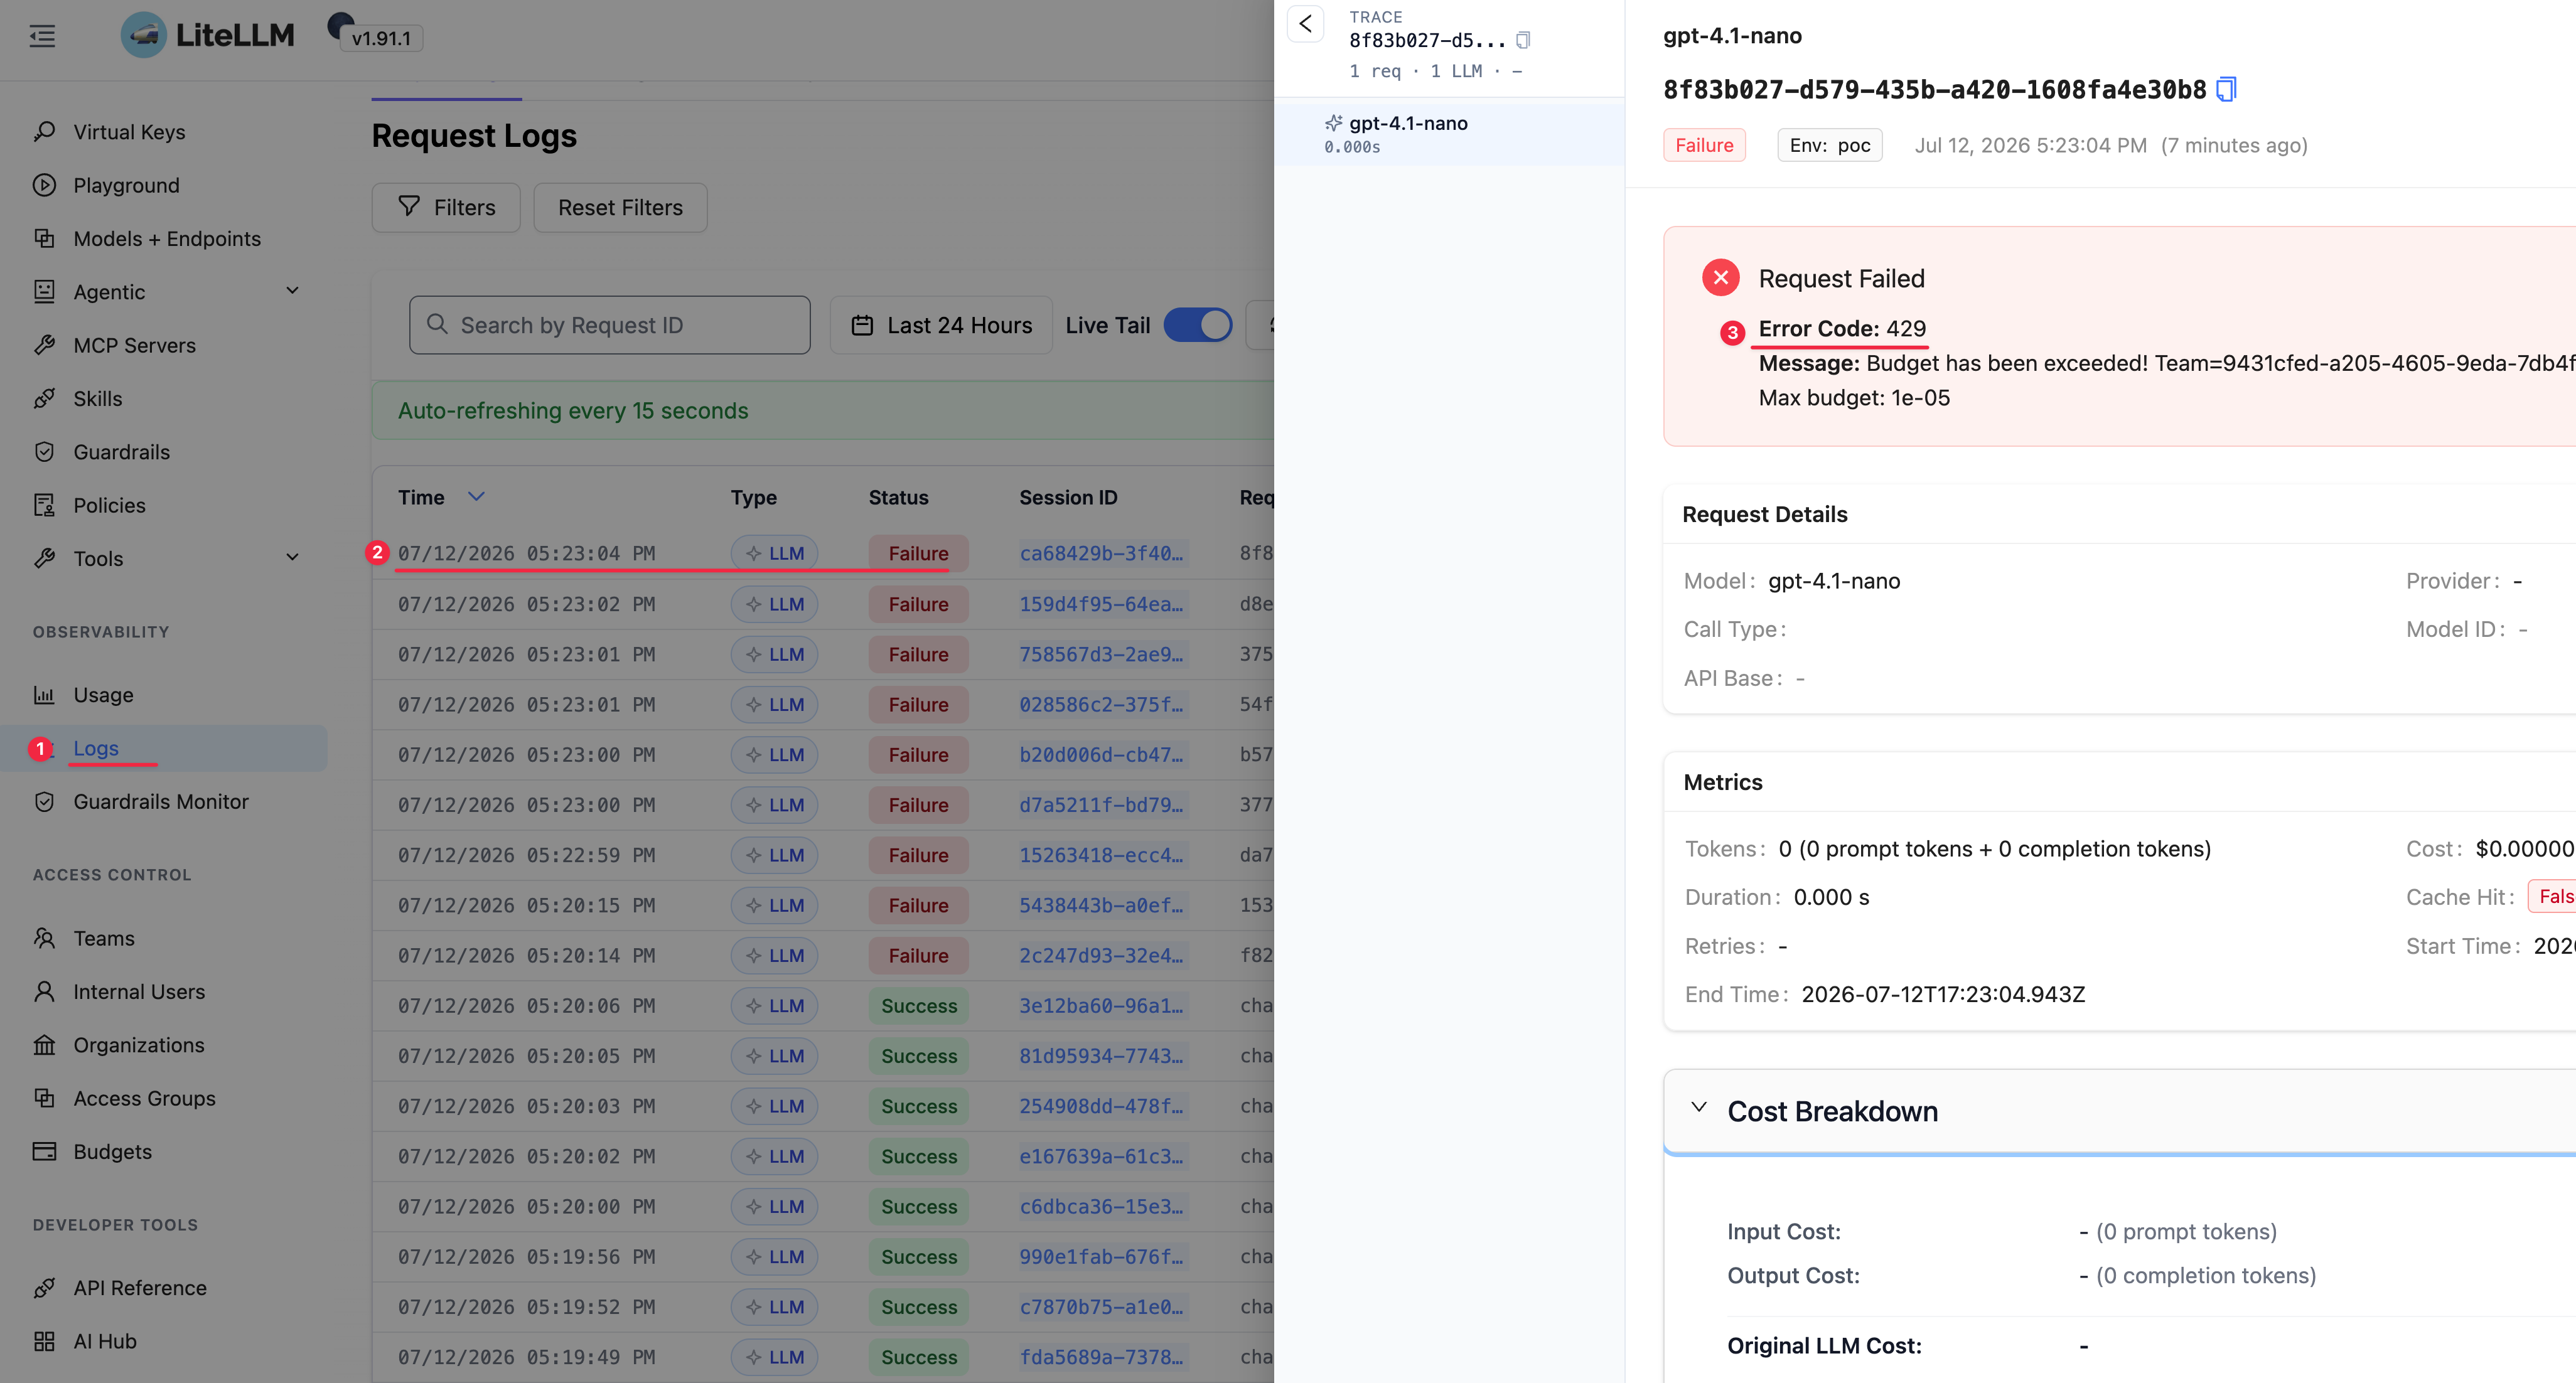This screenshot has width=2576, height=1383.
Task: Click Failure badge of 05:23:02 PM row
Action: [918, 604]
